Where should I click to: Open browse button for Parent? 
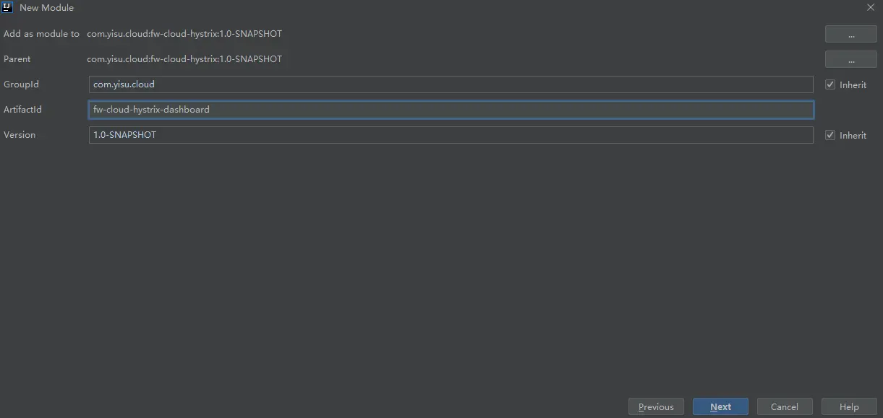850,59
